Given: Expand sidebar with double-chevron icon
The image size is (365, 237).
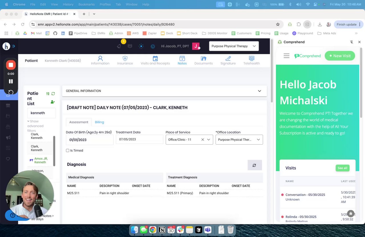Looking at the screenshot, I should pos(13,46).
